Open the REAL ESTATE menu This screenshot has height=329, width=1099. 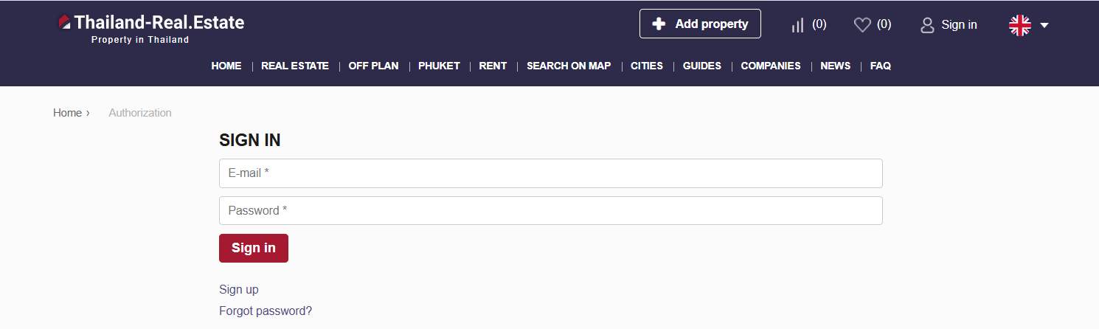(294, 66)
